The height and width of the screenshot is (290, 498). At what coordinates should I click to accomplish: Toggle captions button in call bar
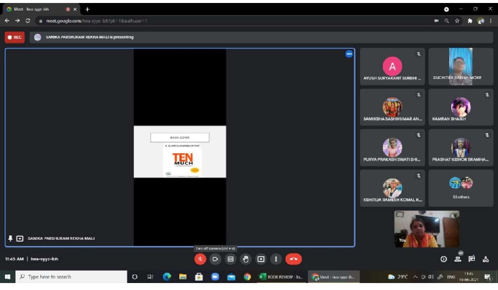point(231,259)
